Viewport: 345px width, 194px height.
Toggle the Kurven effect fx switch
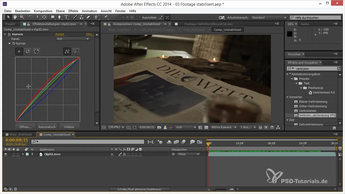point(9,34)
